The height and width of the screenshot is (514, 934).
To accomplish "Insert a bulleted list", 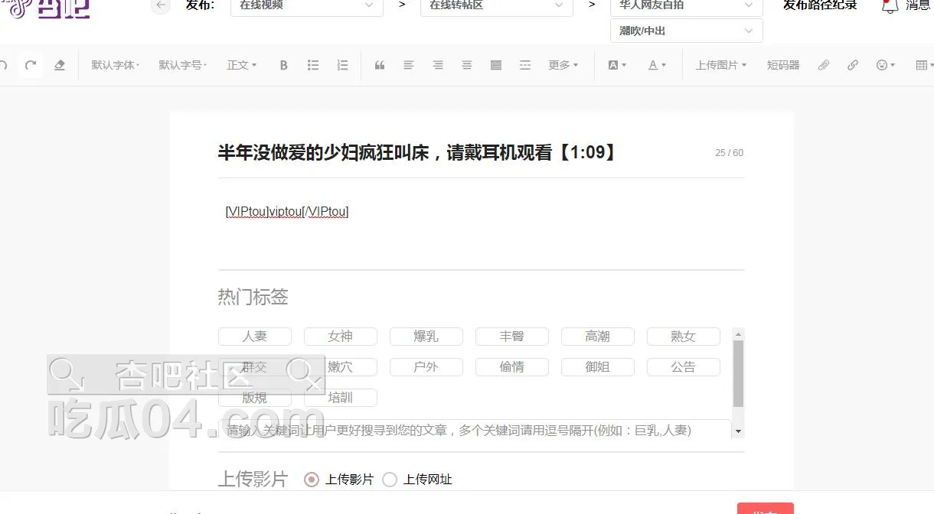I will (x=313, y=66).
